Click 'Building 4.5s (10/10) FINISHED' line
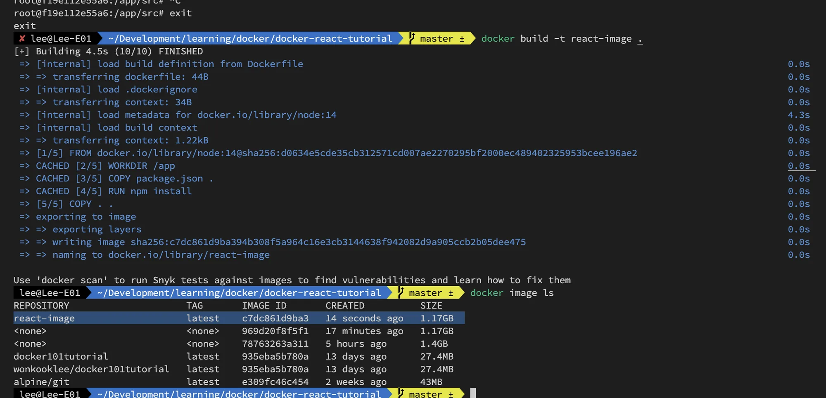Screen dimensions: 826x398 point(109,52)
